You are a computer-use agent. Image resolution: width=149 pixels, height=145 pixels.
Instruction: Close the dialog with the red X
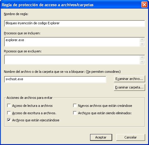click(x=144, y=5)
